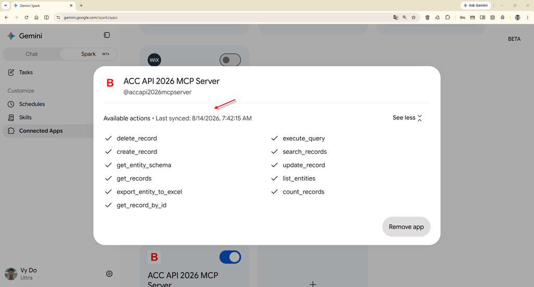Open a new browser tab
Viewport: 534px width, 287px height.
pos(81,5)
